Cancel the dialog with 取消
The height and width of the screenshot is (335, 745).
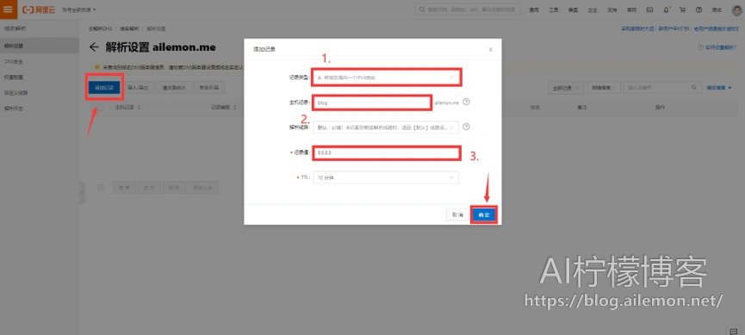tap(457, 215)
